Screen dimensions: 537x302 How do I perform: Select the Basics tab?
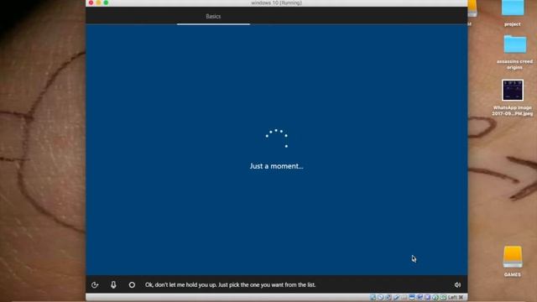coord(213,17)
